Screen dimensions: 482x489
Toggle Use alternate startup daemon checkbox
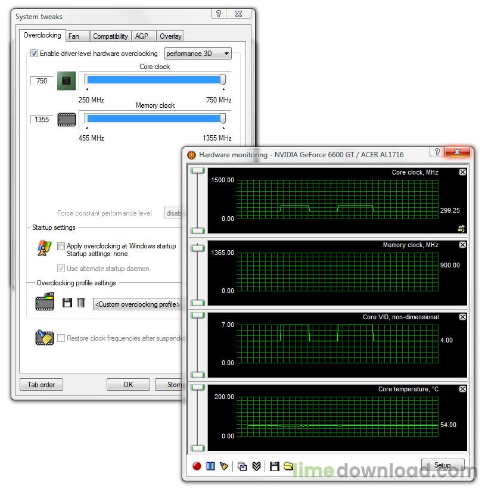pos(61,268)
